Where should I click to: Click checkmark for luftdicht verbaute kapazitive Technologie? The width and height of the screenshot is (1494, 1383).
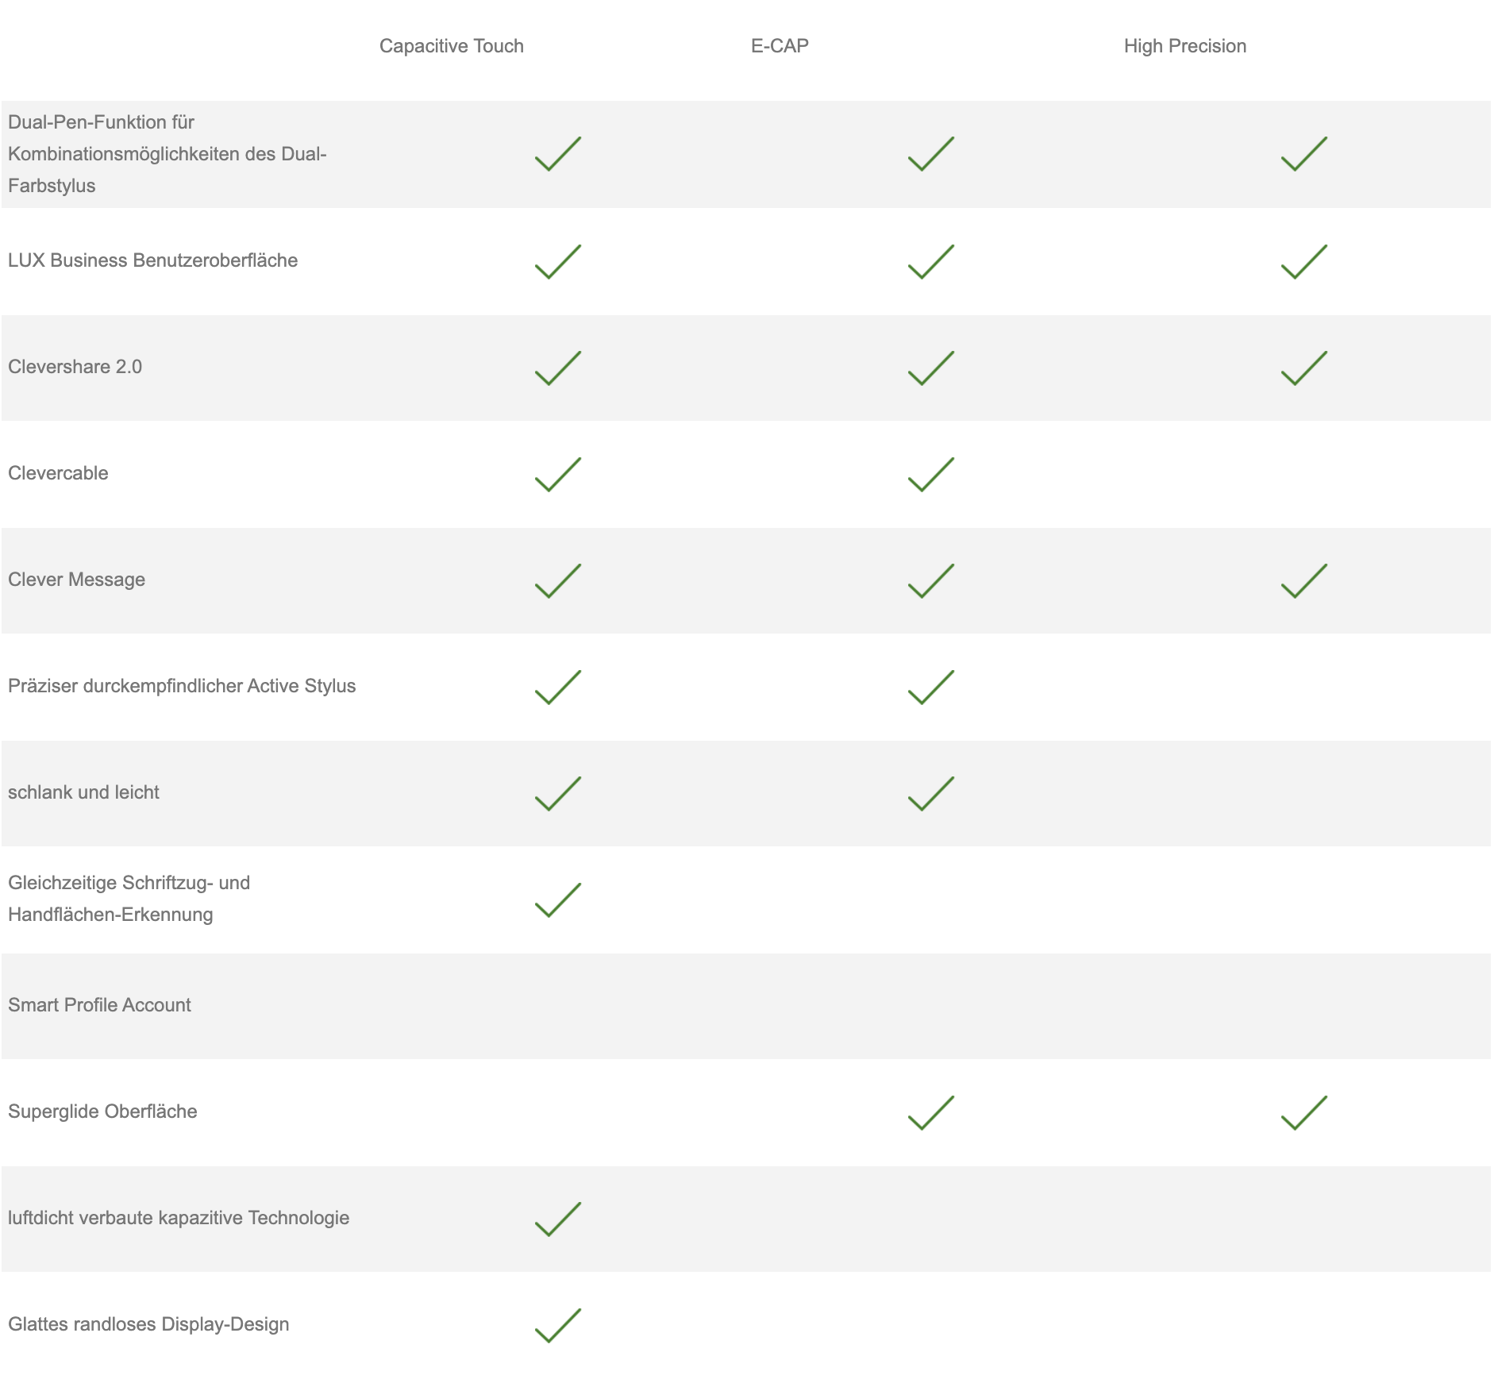coord(558,1219)
